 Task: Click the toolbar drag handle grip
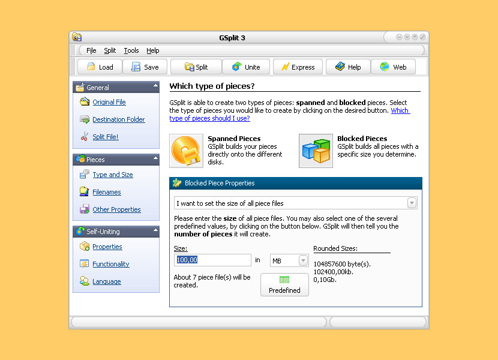pyautogui.click(x=73, y=67)
